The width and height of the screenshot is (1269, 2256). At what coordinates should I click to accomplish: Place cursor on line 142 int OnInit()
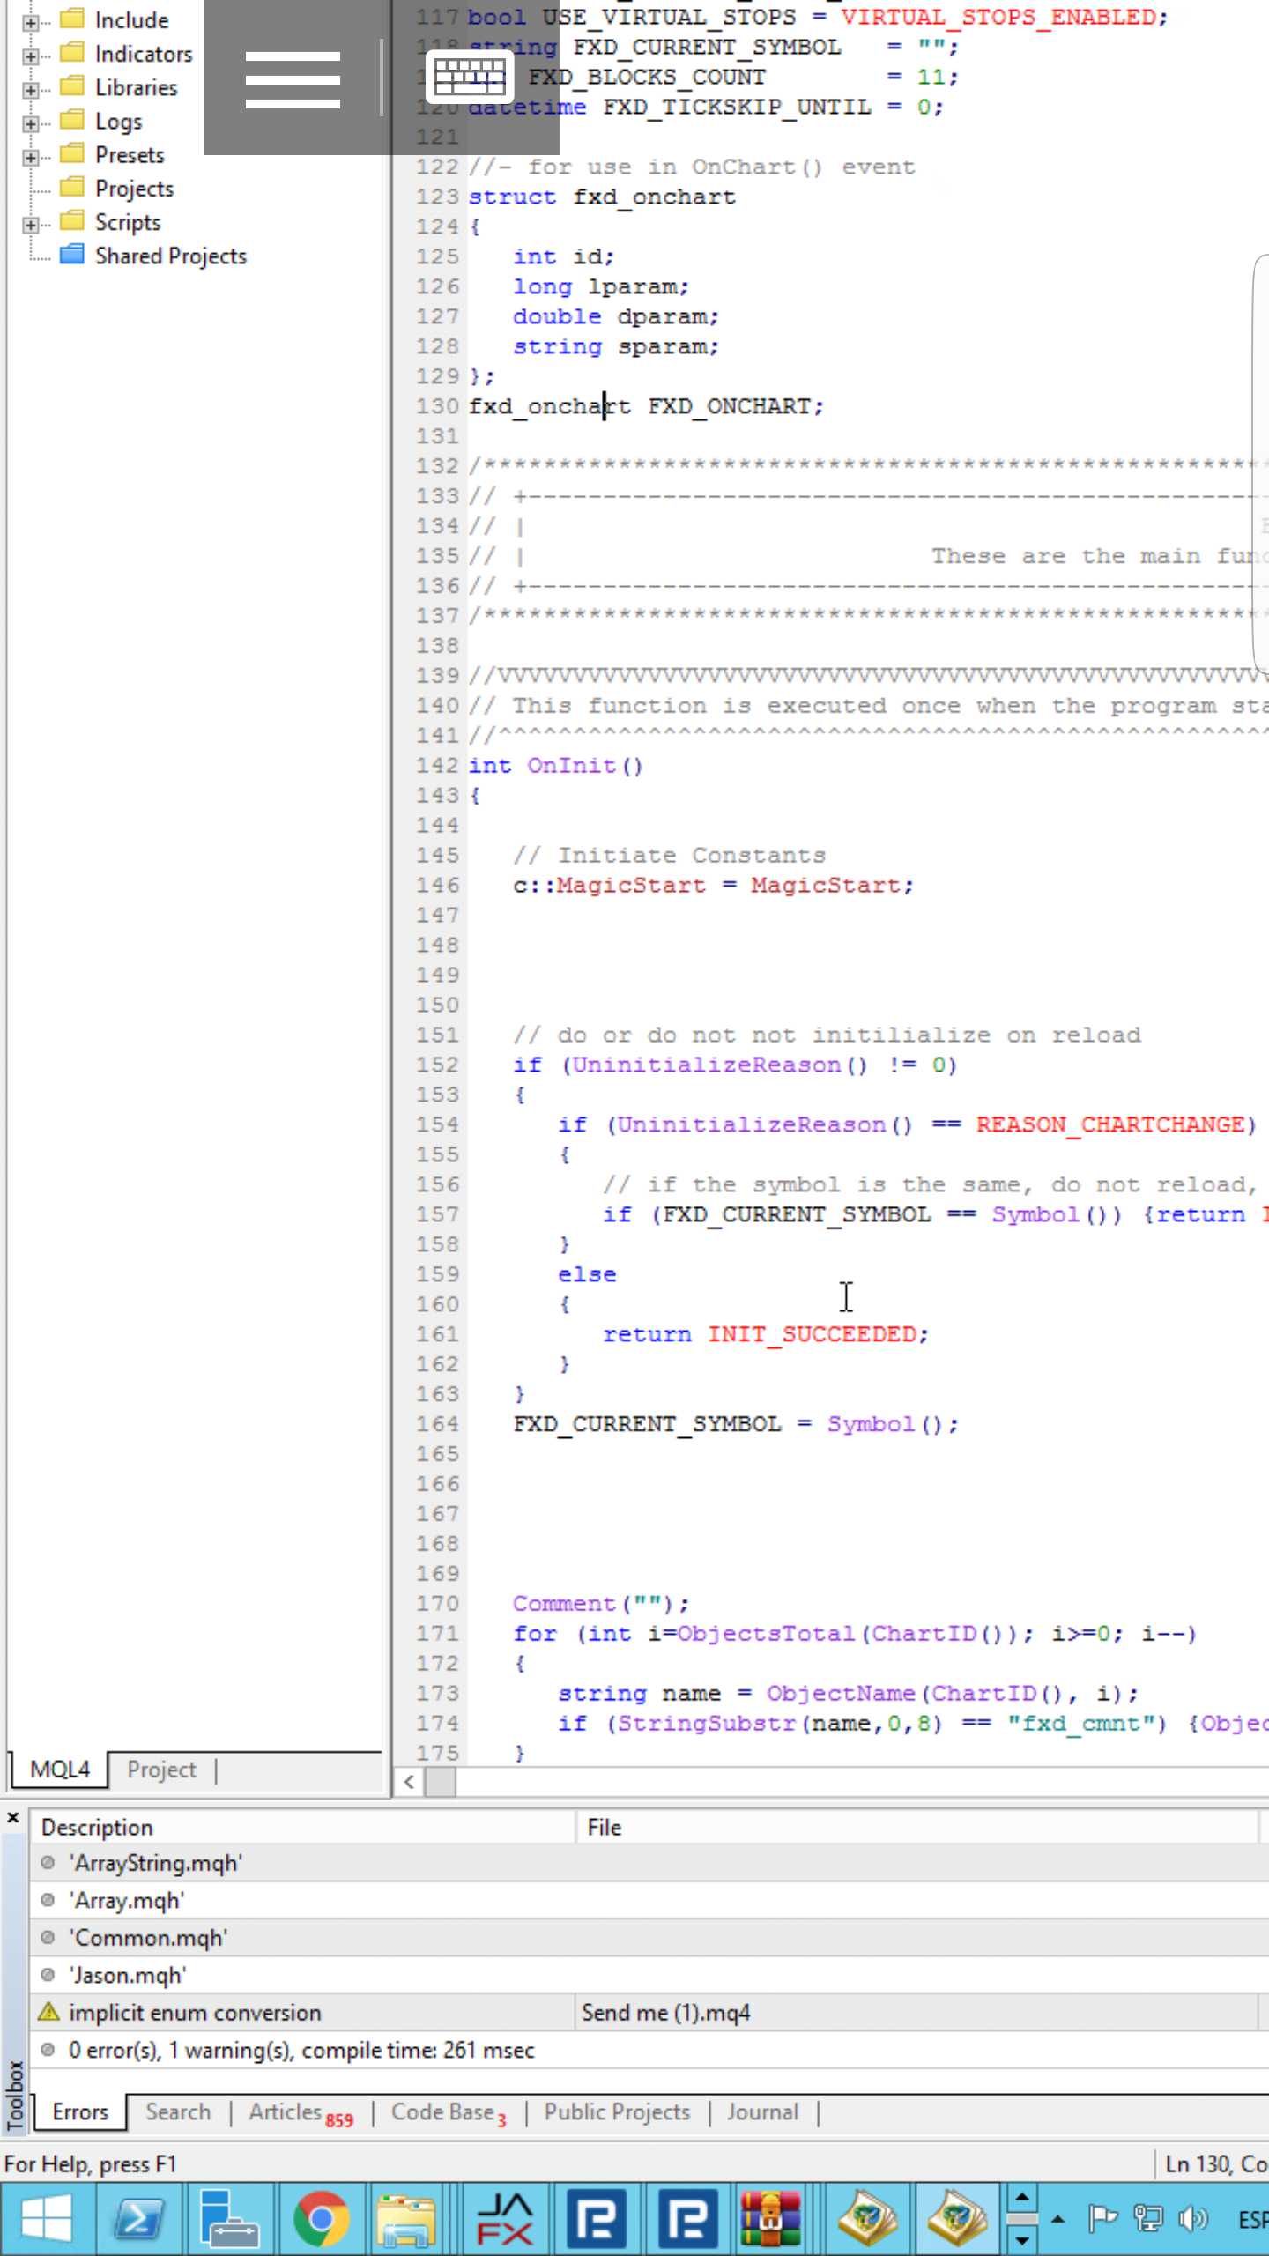(x=556, y=765)
